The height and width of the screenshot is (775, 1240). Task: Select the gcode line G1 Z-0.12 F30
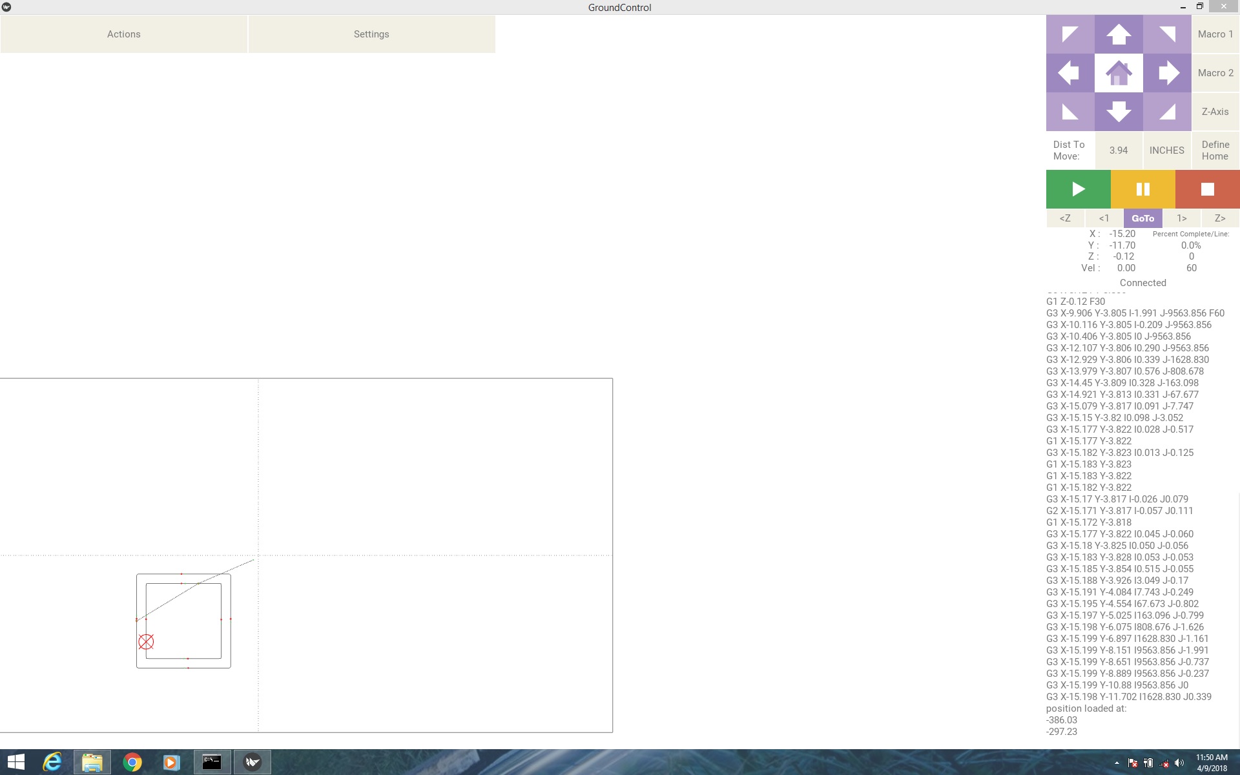click(1076, 302)
